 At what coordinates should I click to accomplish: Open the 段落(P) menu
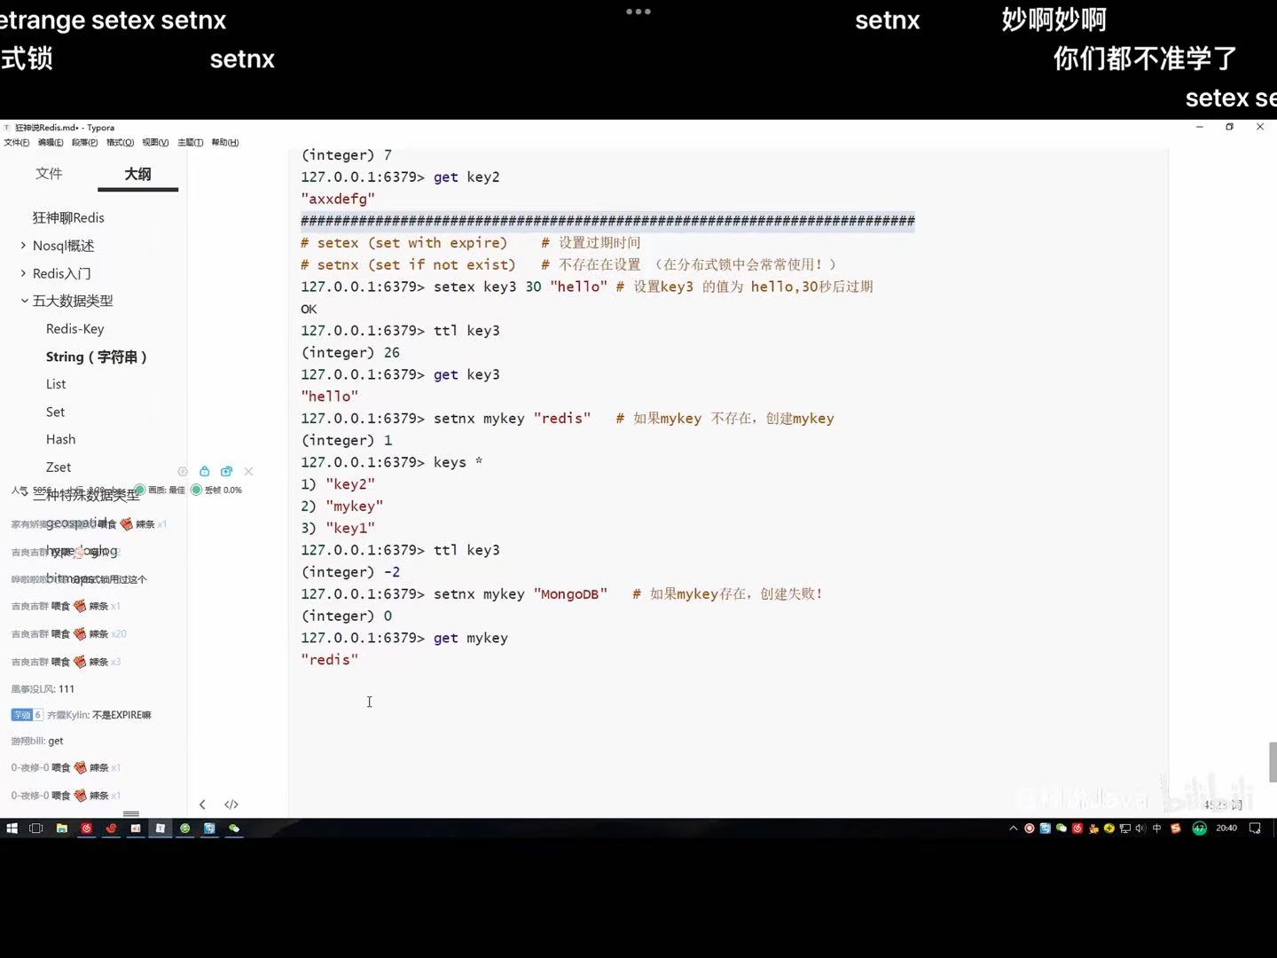click(x=85, y=143)
